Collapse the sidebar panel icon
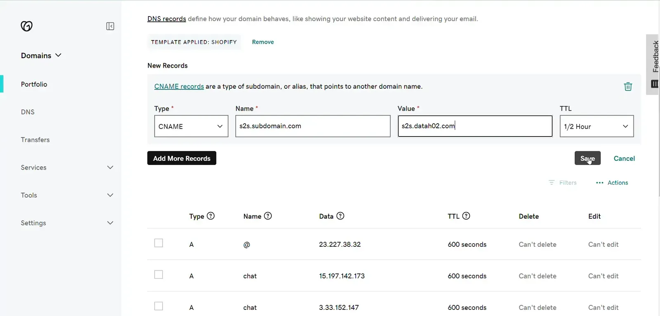This screenshot has width=660, height=316. tap(110, 26)
